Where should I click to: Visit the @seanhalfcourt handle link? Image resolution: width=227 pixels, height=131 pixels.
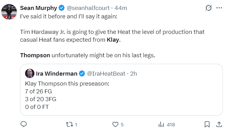[x=88, y=8]
